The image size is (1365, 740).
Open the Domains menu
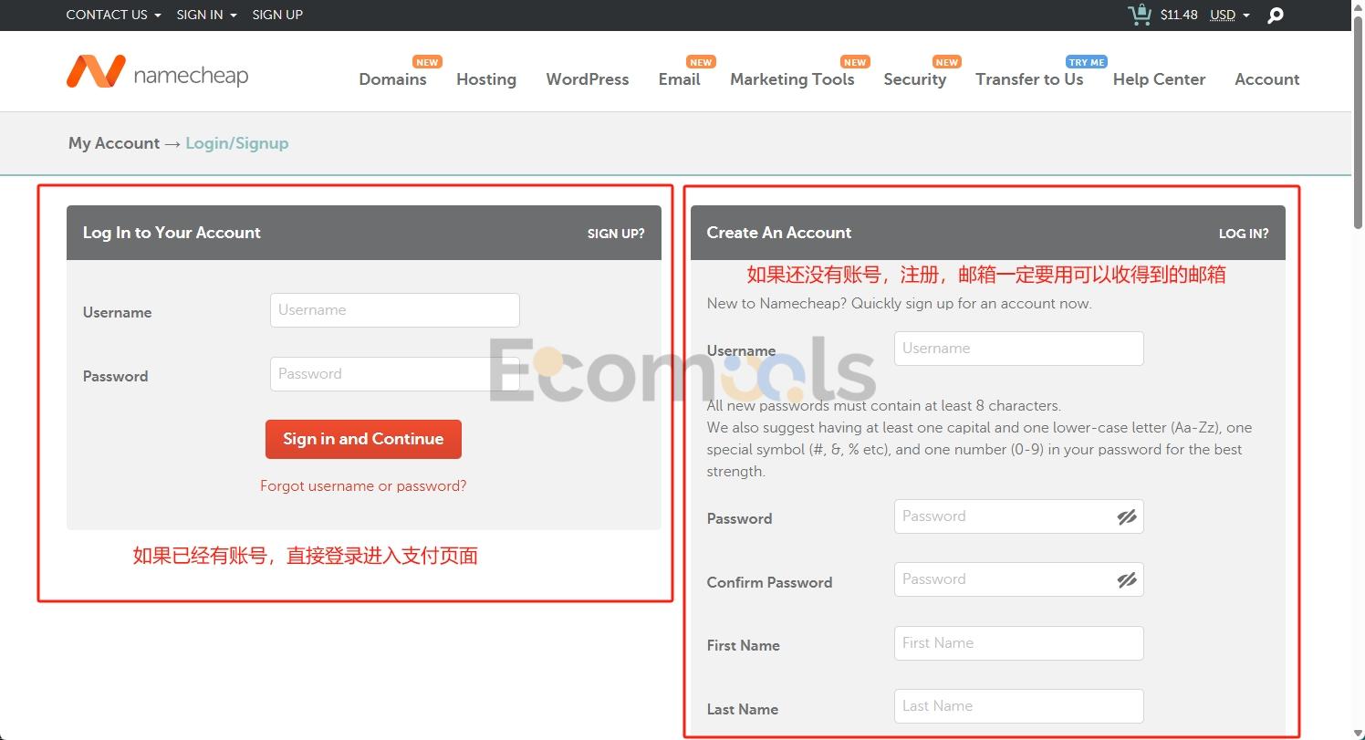(392, 79)
